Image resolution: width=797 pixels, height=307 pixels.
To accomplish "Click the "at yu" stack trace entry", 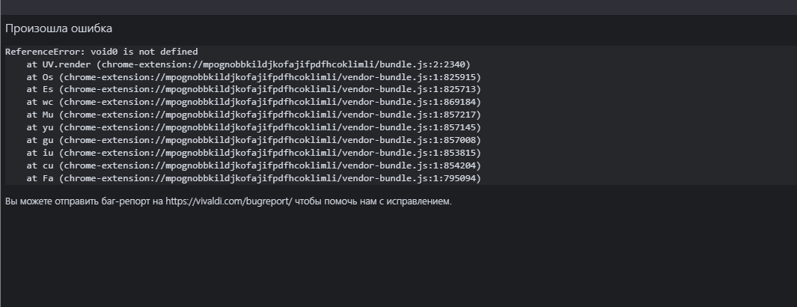I will [254, 127].
